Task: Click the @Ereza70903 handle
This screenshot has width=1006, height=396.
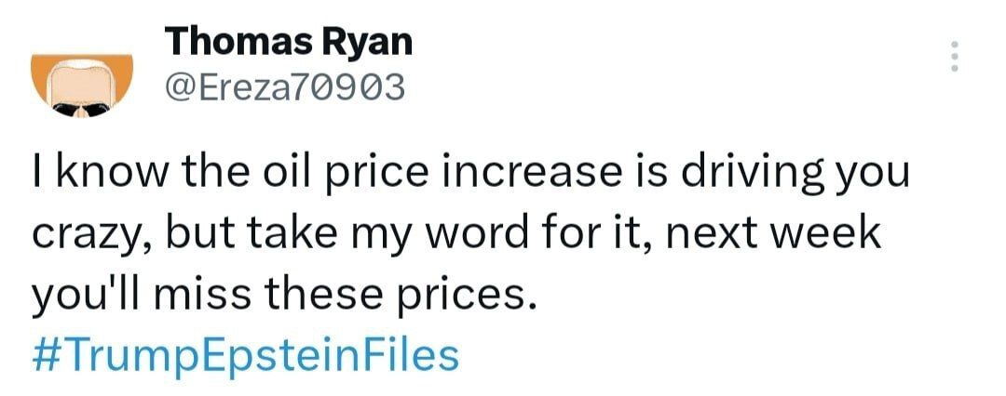Action: [285, 86]
